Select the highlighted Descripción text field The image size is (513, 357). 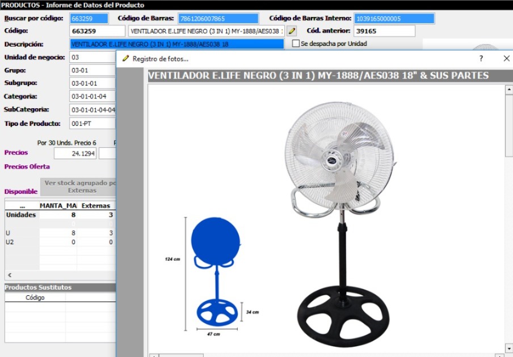pyautogui.click(x=176, y=44)
